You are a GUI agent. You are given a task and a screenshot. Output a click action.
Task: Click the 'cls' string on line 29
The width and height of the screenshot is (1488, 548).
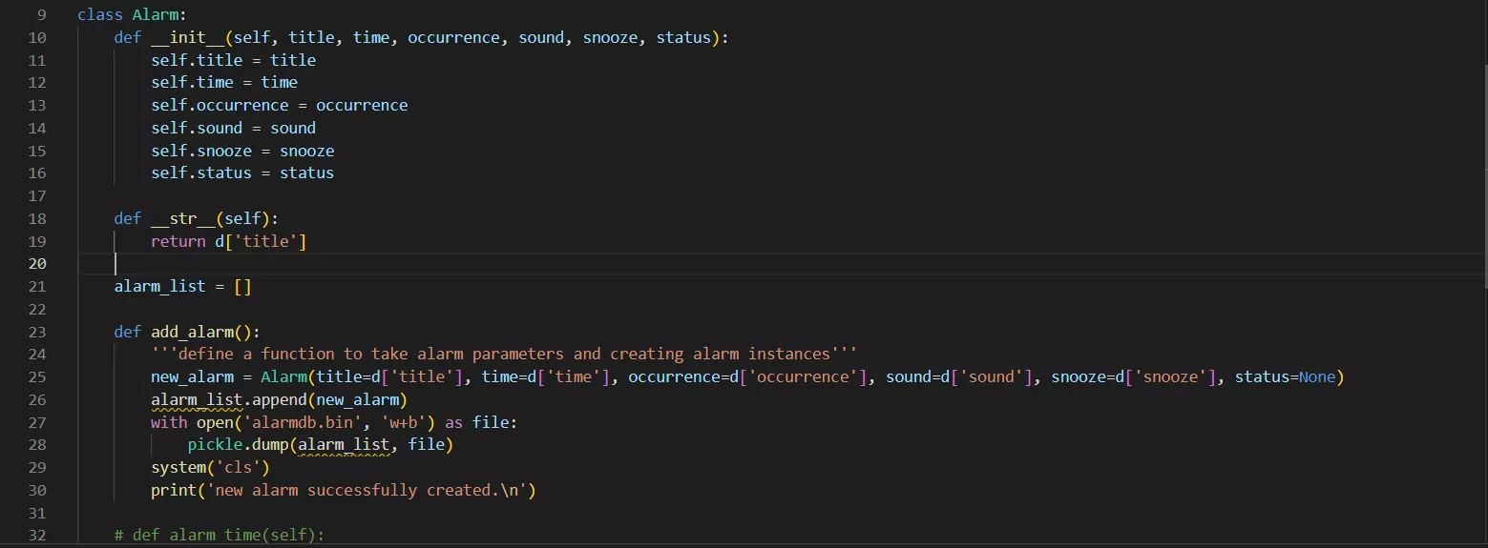(x=239, y=468)
